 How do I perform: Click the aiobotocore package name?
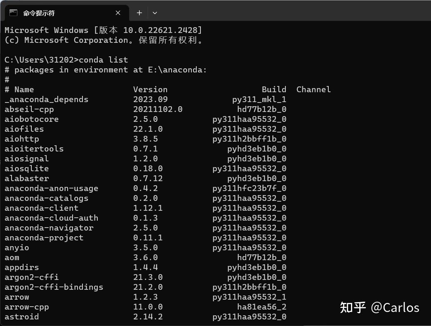pyautogui.click(x=32, y=119)
